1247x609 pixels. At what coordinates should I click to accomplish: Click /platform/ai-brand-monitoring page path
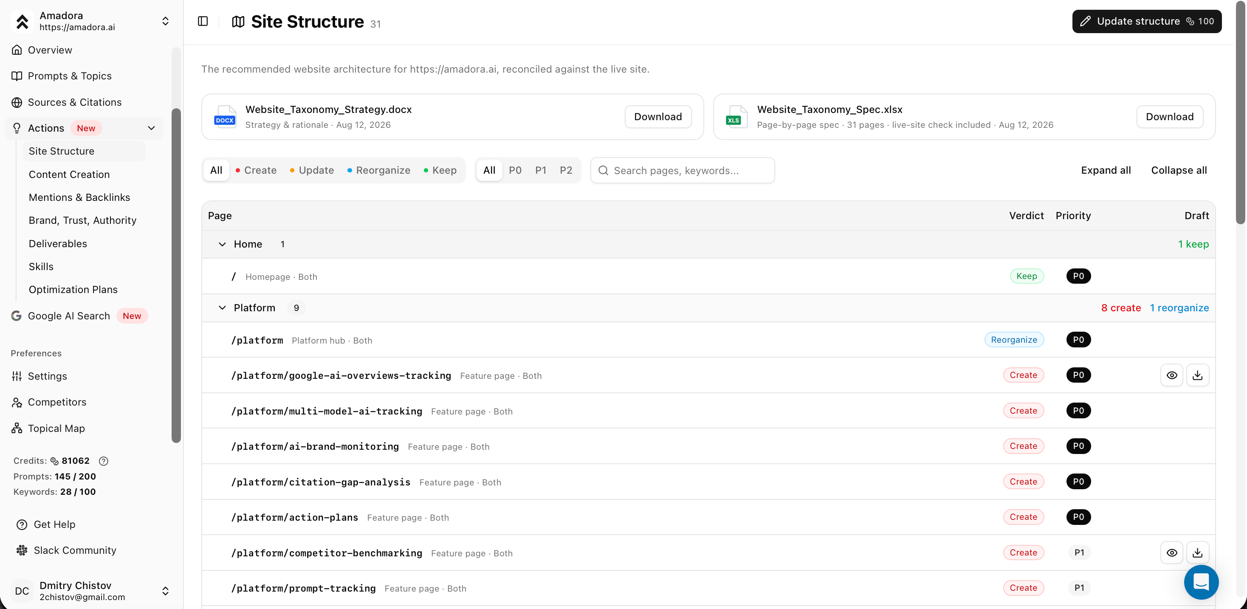[315, 446]
